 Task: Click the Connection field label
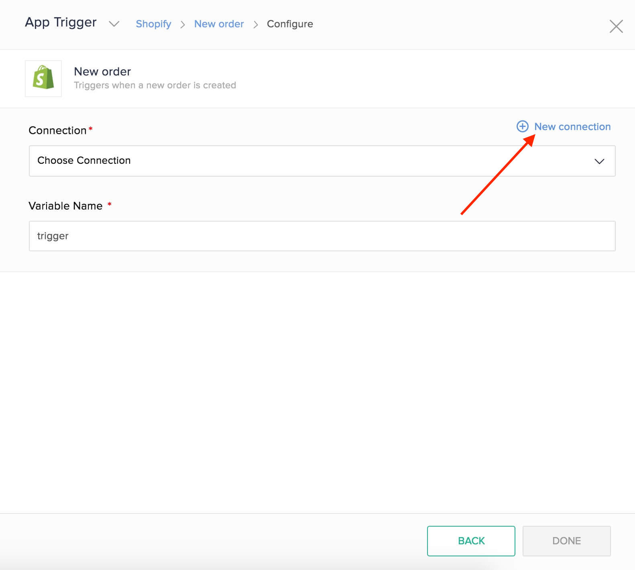pyautogui.click(x=57, y=130)
